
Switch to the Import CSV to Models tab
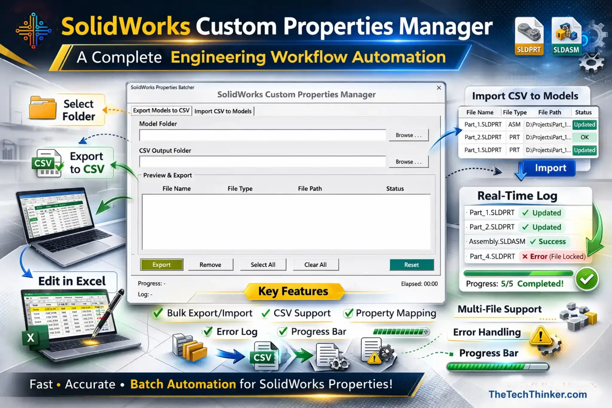pyautogui.click(x=224, y=111)
